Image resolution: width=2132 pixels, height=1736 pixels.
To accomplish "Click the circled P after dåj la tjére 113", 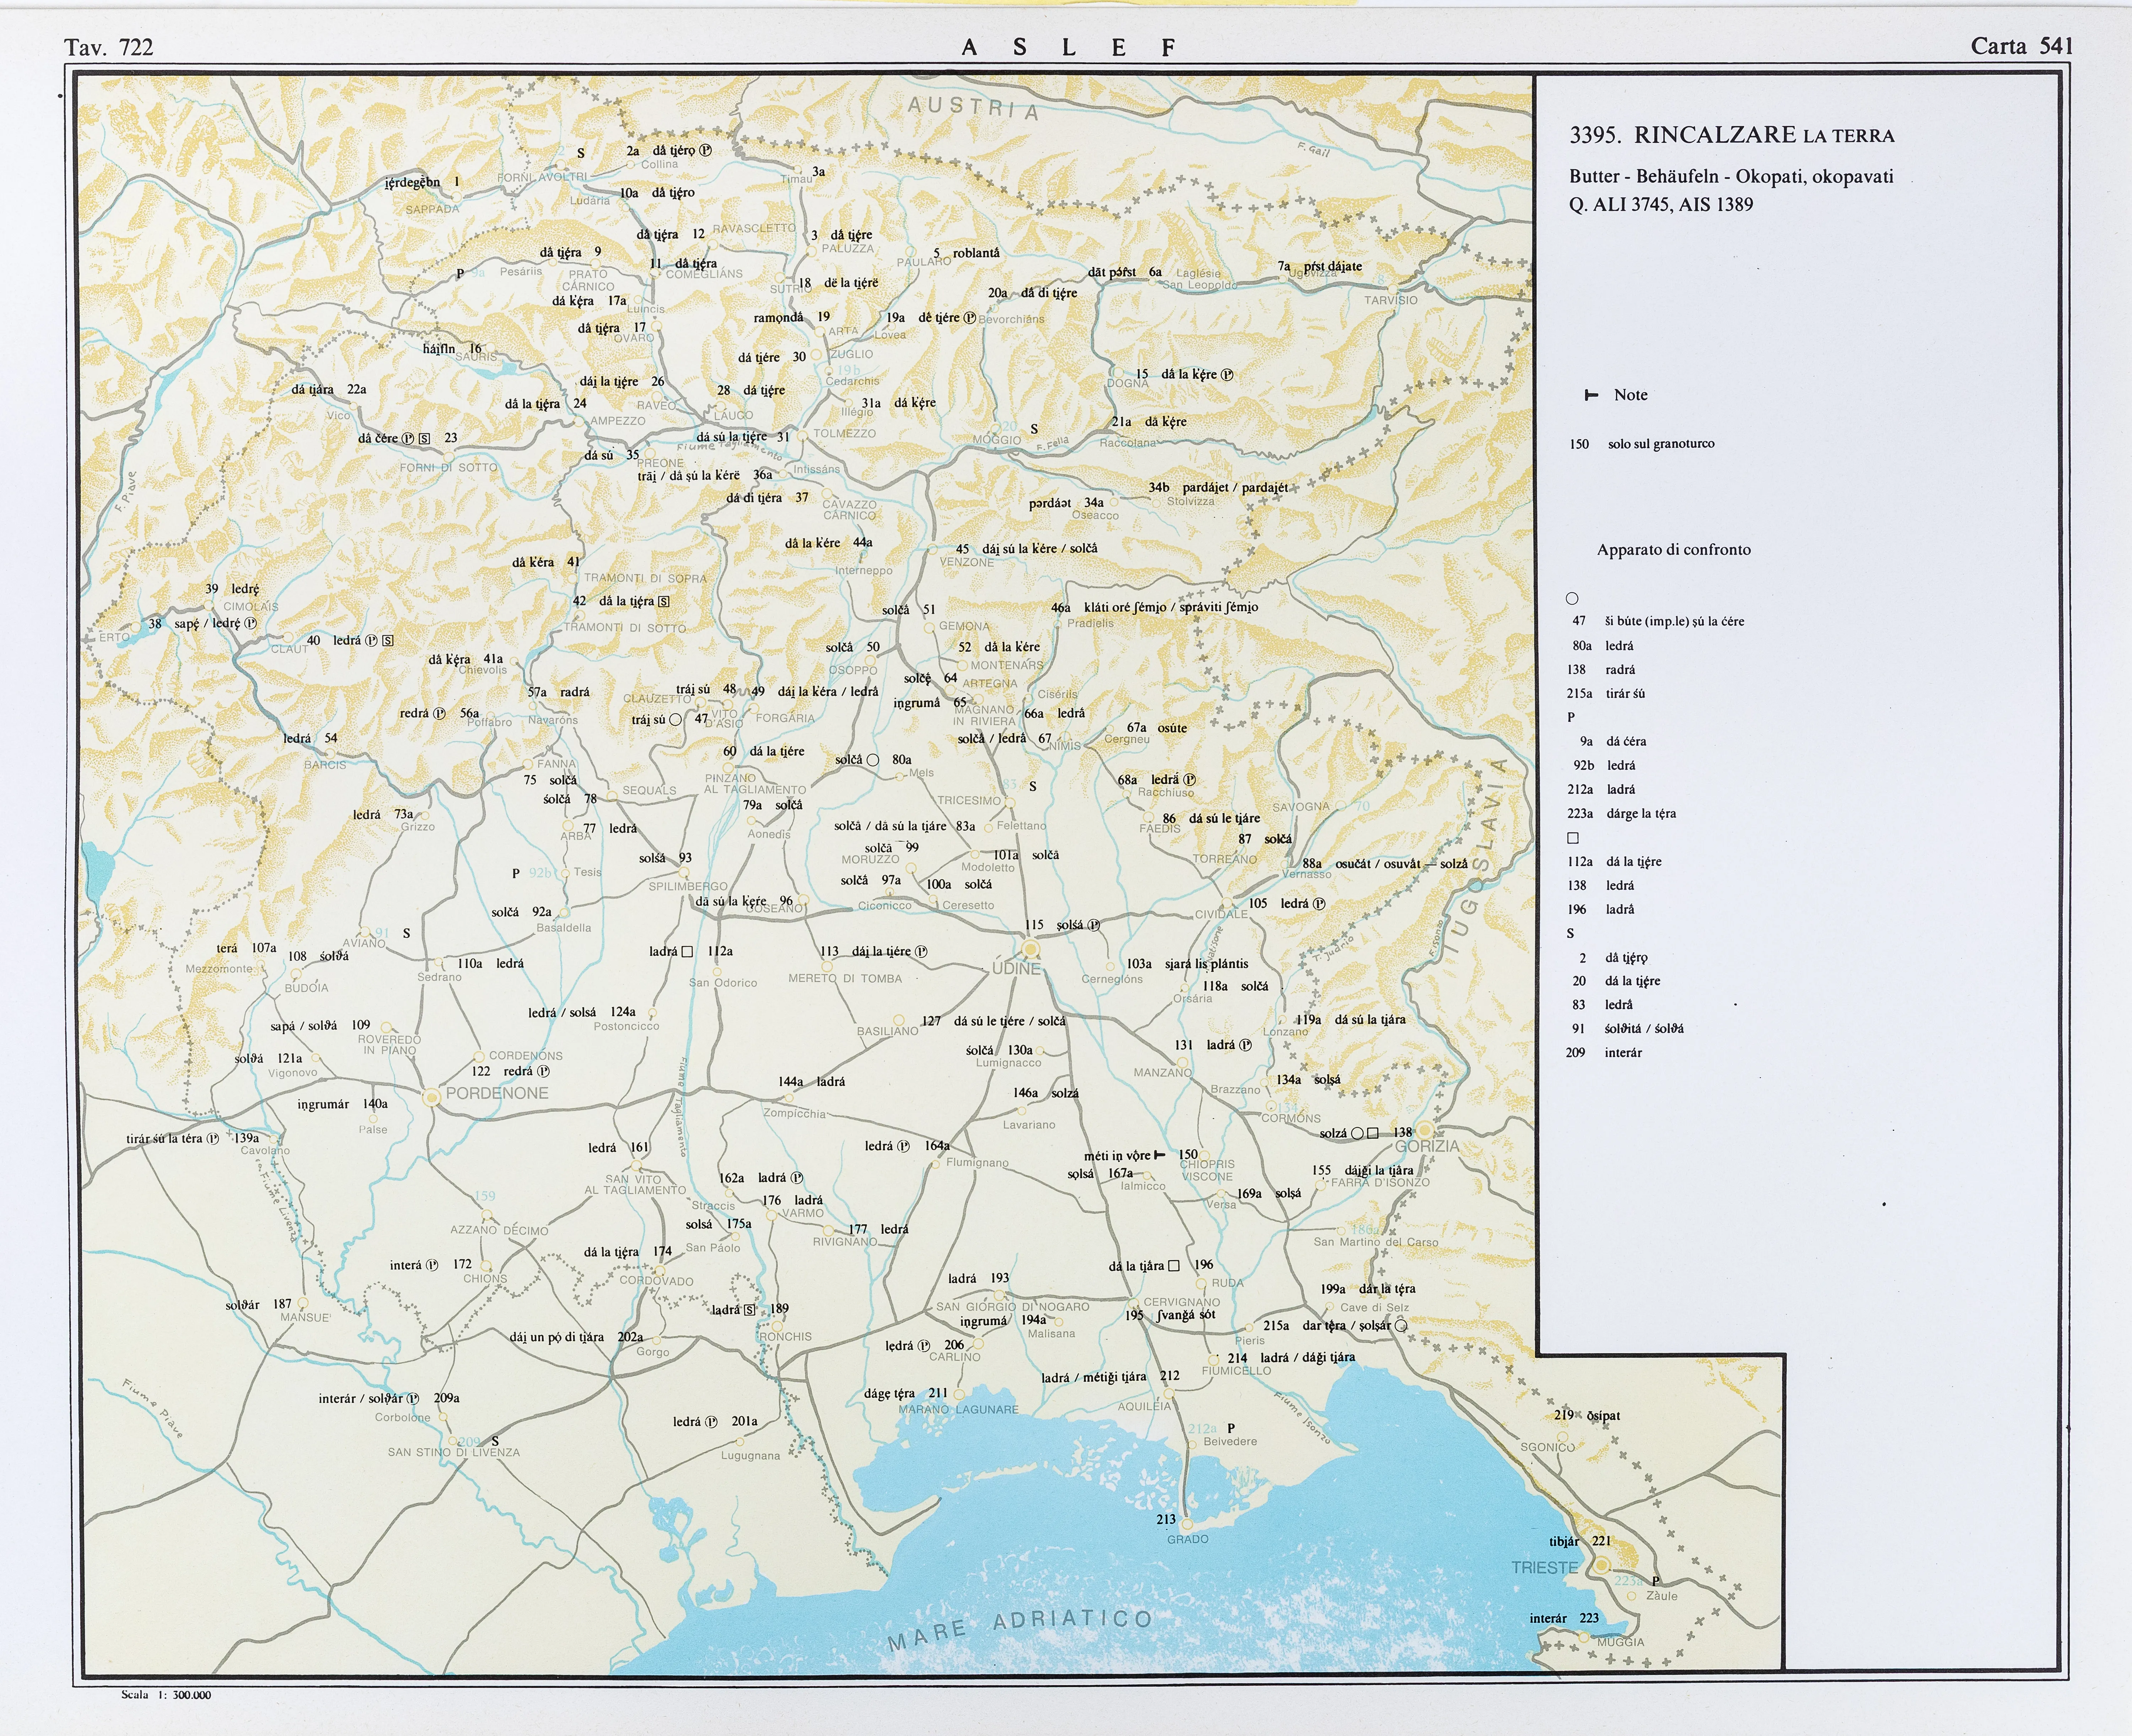I will [921, 952].
